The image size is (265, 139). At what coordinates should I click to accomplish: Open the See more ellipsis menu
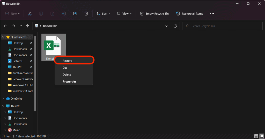pyautogui.click(x=212, y=13)
